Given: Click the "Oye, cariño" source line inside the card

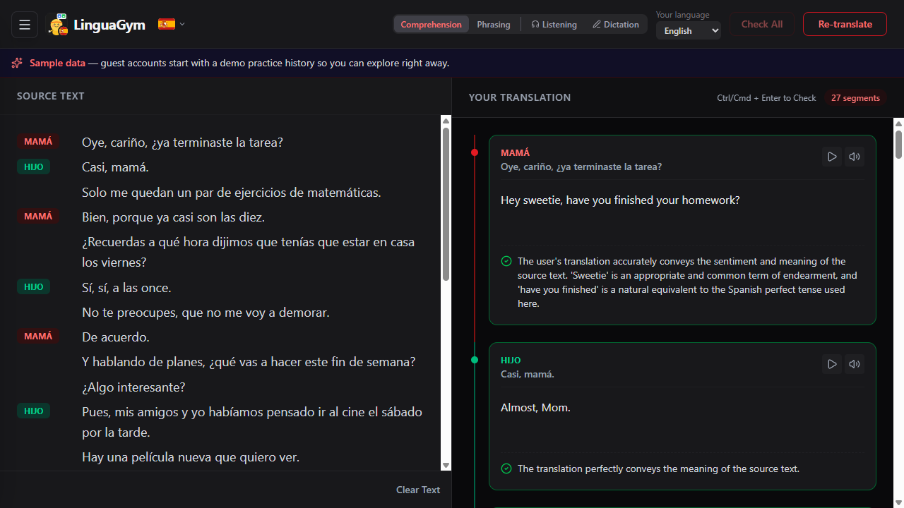Looking at the screenshot, I should [x=581, y=167].
